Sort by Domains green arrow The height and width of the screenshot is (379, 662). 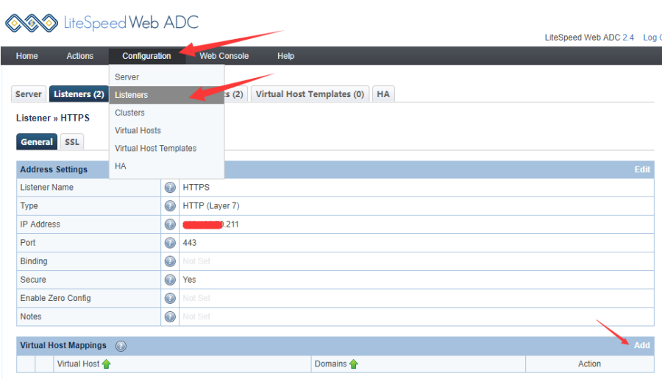[x=354, y=364]
